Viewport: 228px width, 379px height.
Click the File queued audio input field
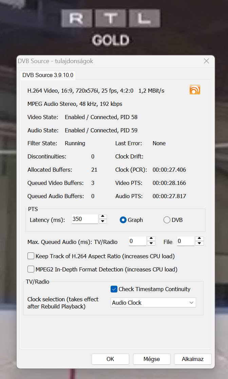pos(185,241)
